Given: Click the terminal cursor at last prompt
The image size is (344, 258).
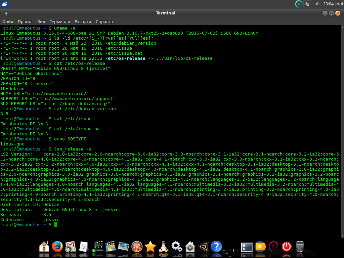Looking at the screenshot, I should [x=55, y=225].
